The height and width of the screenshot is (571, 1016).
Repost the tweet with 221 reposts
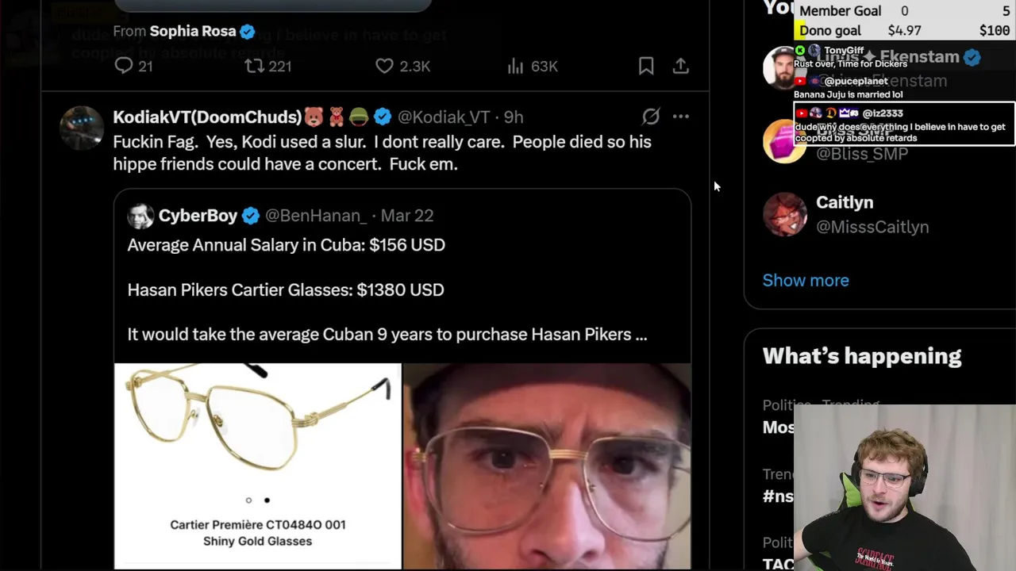[x=255, y=66]
